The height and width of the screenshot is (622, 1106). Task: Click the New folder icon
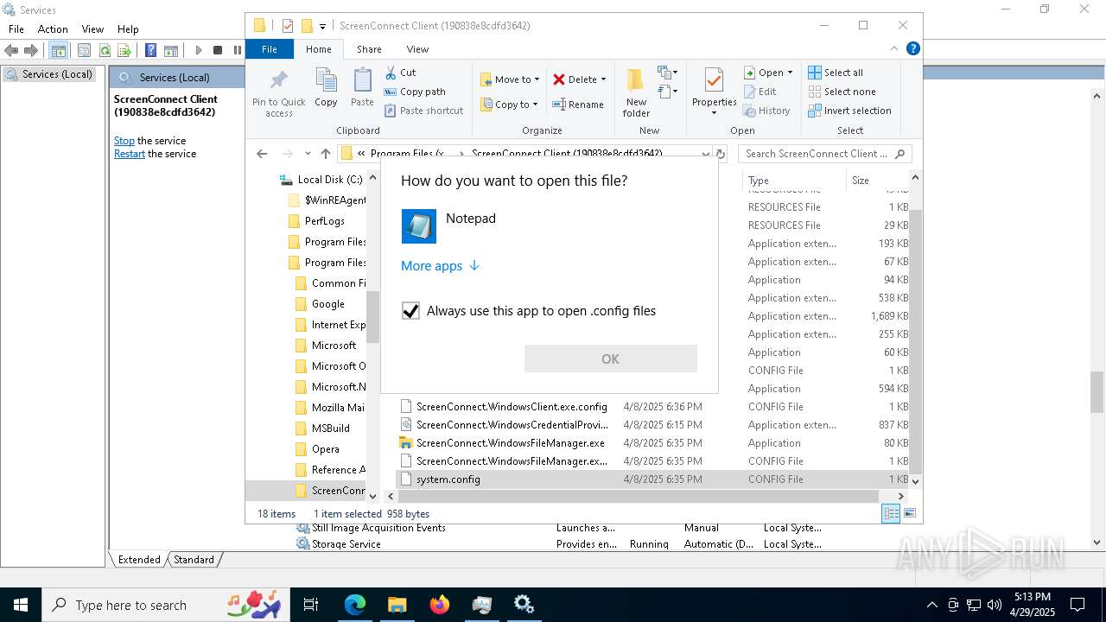(x=636, y=80)
